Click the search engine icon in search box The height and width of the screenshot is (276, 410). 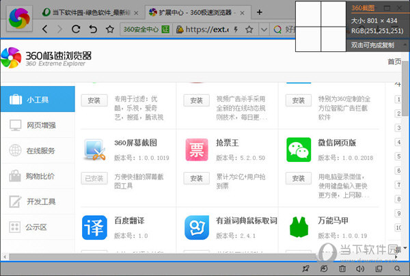277,29
